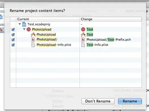The height and width of the screenshot is (111, 149).
Task: Uncheck the PhotoUpload-Info.plist checkbox
Action: (13, 45)
